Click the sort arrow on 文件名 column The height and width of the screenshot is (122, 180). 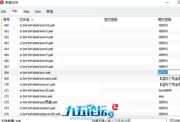[32, 20]
